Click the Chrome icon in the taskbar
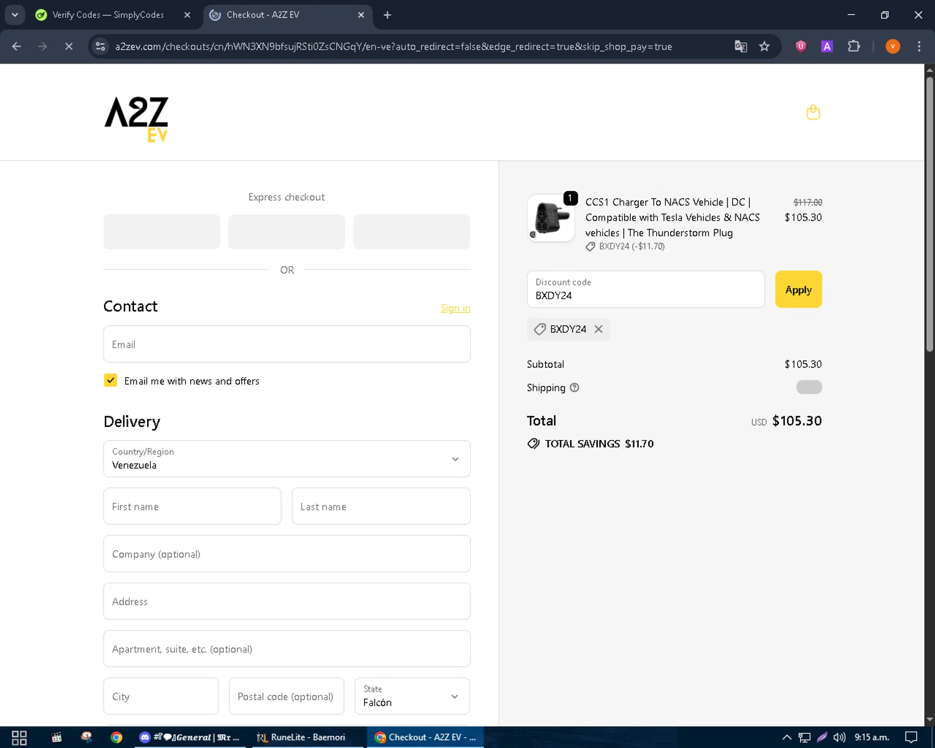935x748 pixels. [117, 737]
